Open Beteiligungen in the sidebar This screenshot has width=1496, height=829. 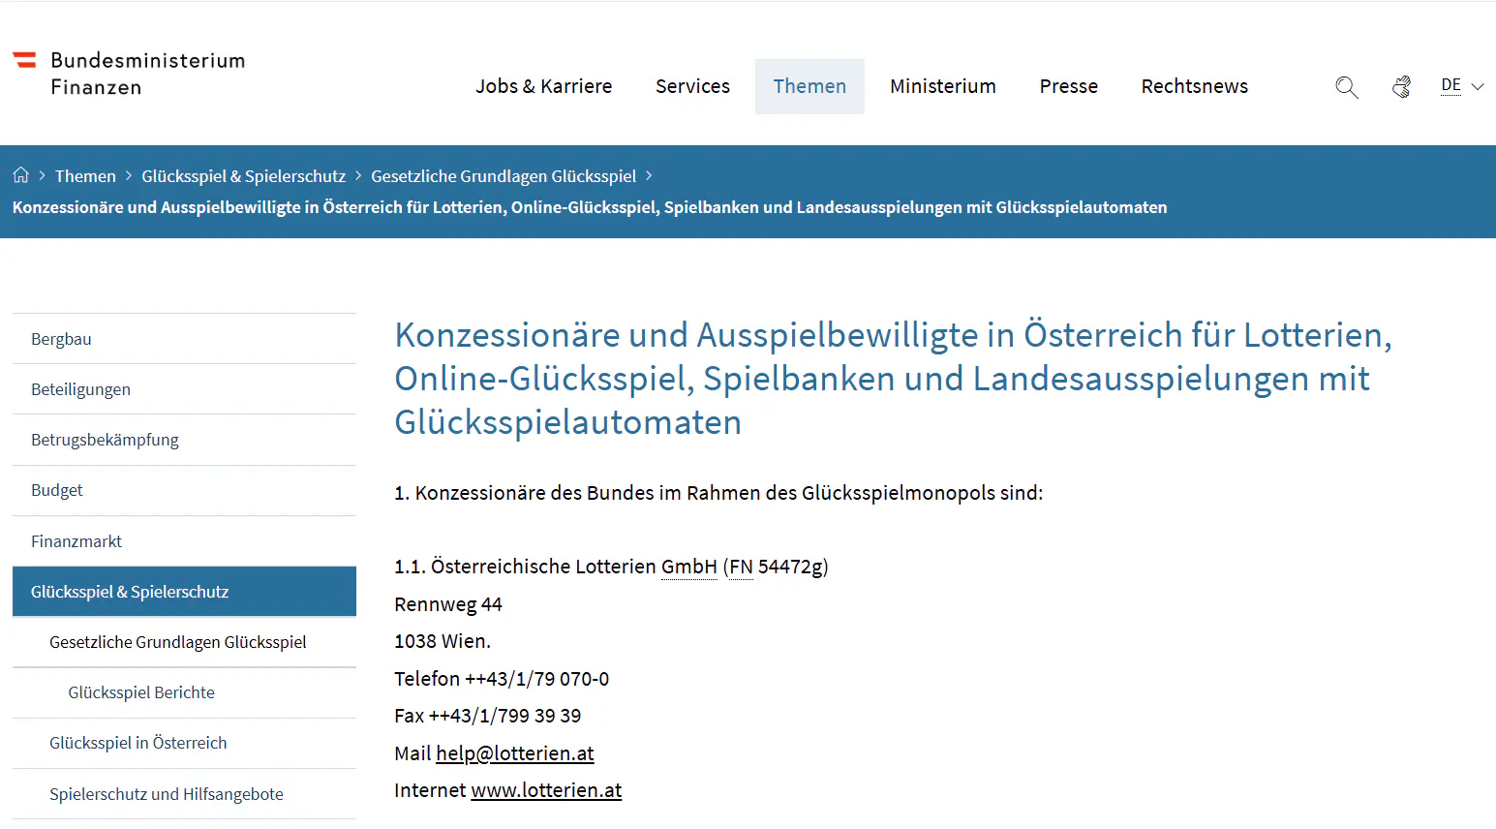[x=184, y=389]
